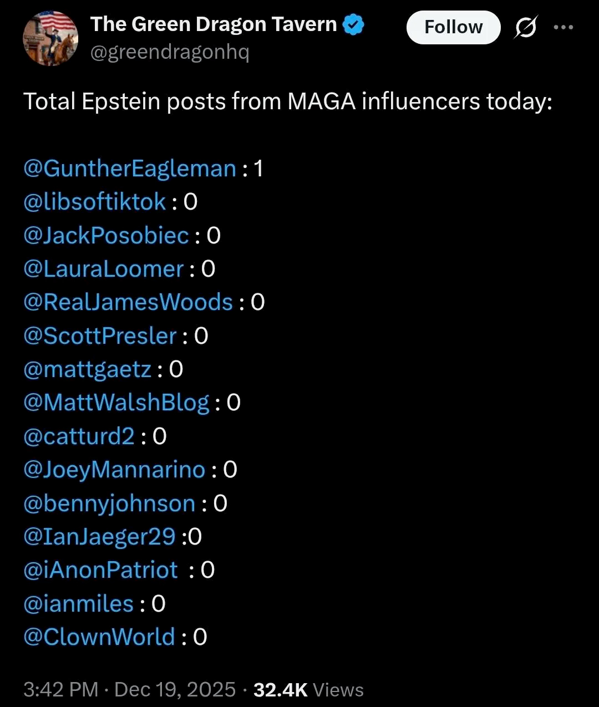Screen dimensions: 599x707
Task: Click the @ClownWorld mention
Action: click(x=99, y=637)
